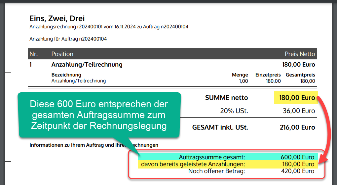Click the heading "Eins, Zwei, Drei"
The image size is (337, 185).
pyautogui.click(x=57, y=19)
